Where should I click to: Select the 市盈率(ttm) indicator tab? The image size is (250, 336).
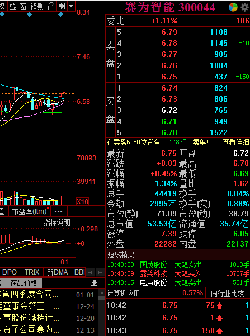tap(30, 211)
